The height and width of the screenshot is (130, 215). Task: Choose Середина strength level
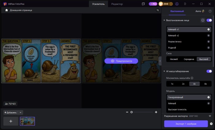point(189,59)
